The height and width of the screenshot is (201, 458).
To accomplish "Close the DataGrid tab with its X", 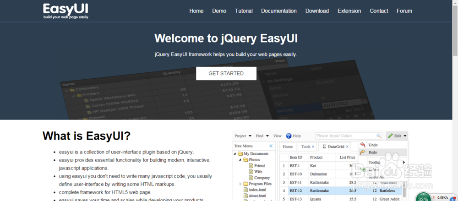I will pyautogui.click(x=347, y=147).
